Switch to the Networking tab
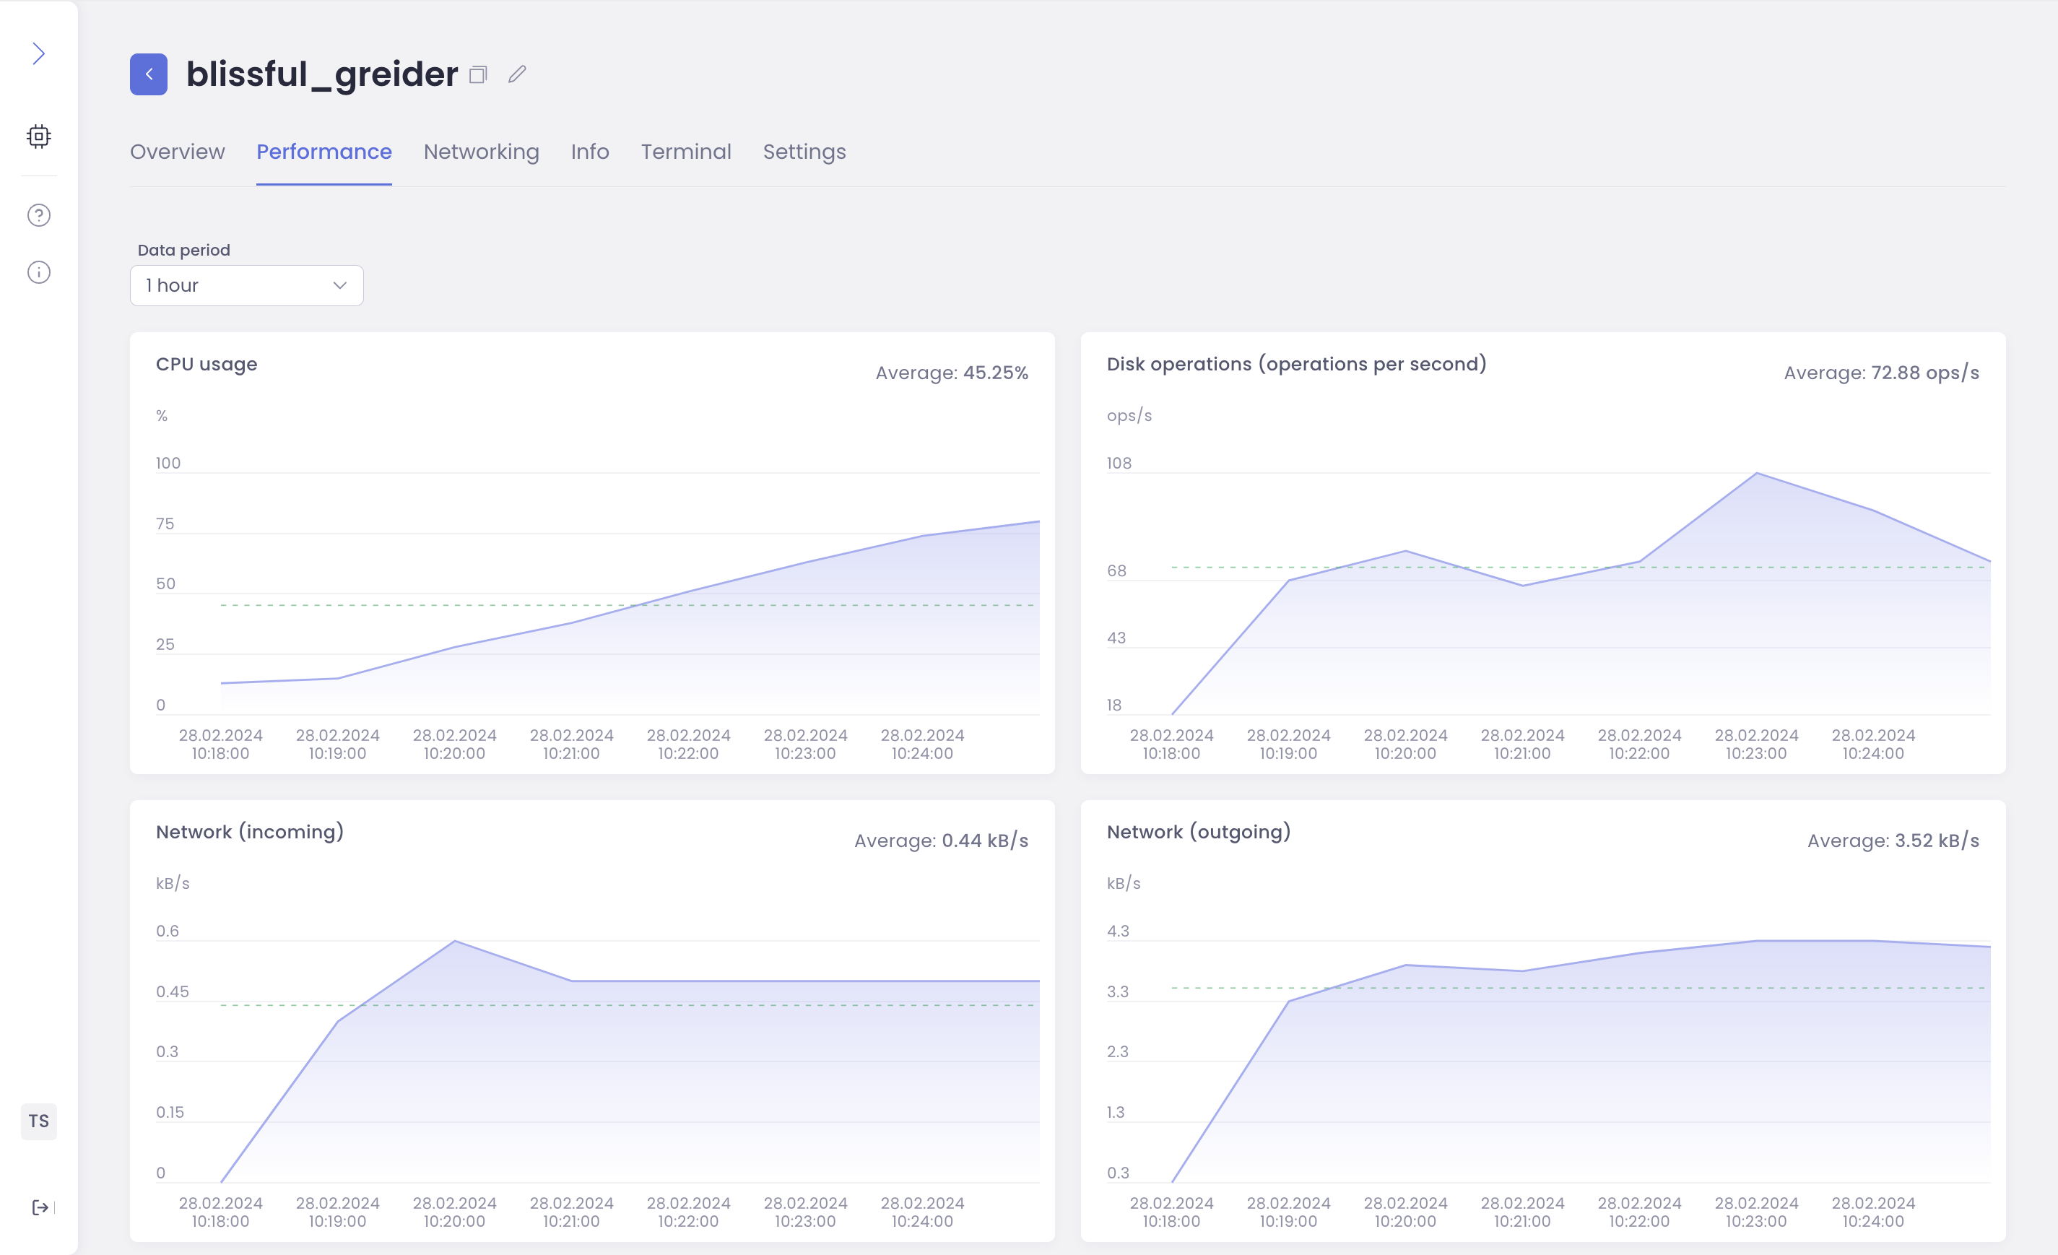Screen dimensions: 2058x1255 click(x=481, y=151)
